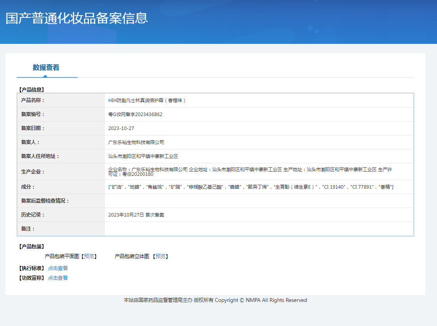
Task: Click the 生产企业 details text
Action: click(x=250, y=172)
